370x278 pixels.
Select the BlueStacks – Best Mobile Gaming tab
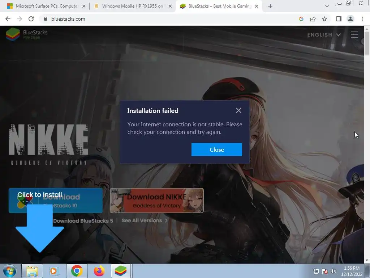pyautogui.click(x=219, y=6)
